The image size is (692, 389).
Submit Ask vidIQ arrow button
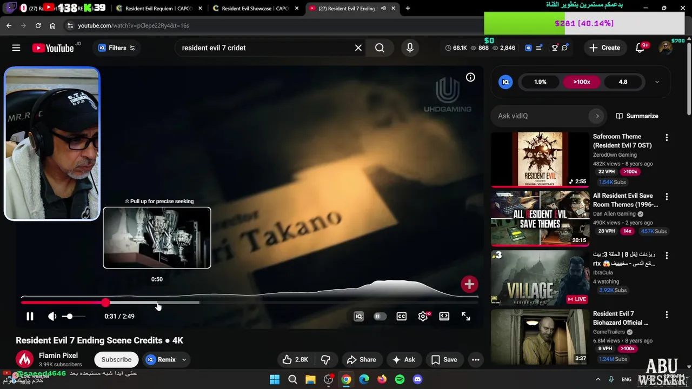click(597, 116)
